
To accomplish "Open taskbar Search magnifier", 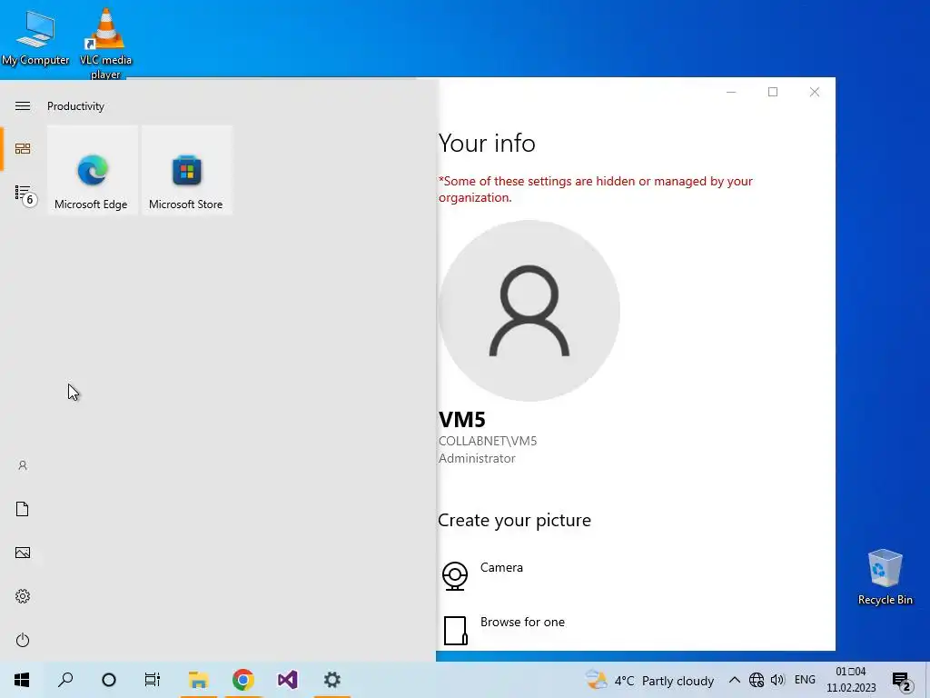I will tap(65, 680).
